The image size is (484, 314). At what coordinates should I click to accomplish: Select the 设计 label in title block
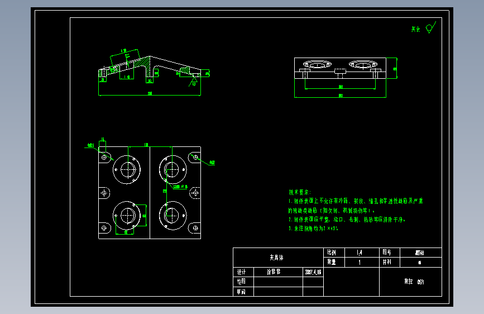[x=241, y=272]
